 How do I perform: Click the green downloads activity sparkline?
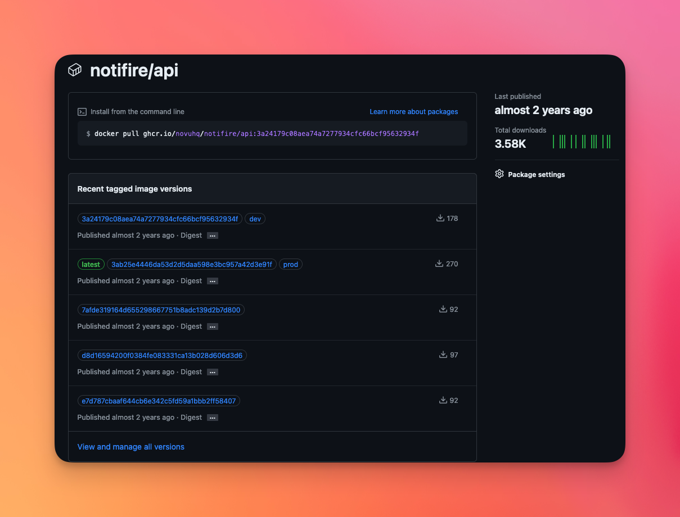point(582,142)
